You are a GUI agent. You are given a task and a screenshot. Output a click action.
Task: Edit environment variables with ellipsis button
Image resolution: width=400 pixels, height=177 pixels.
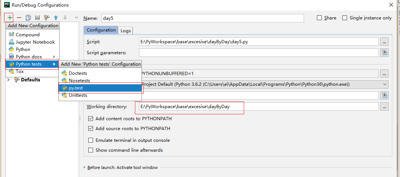[x=384, y=74]
